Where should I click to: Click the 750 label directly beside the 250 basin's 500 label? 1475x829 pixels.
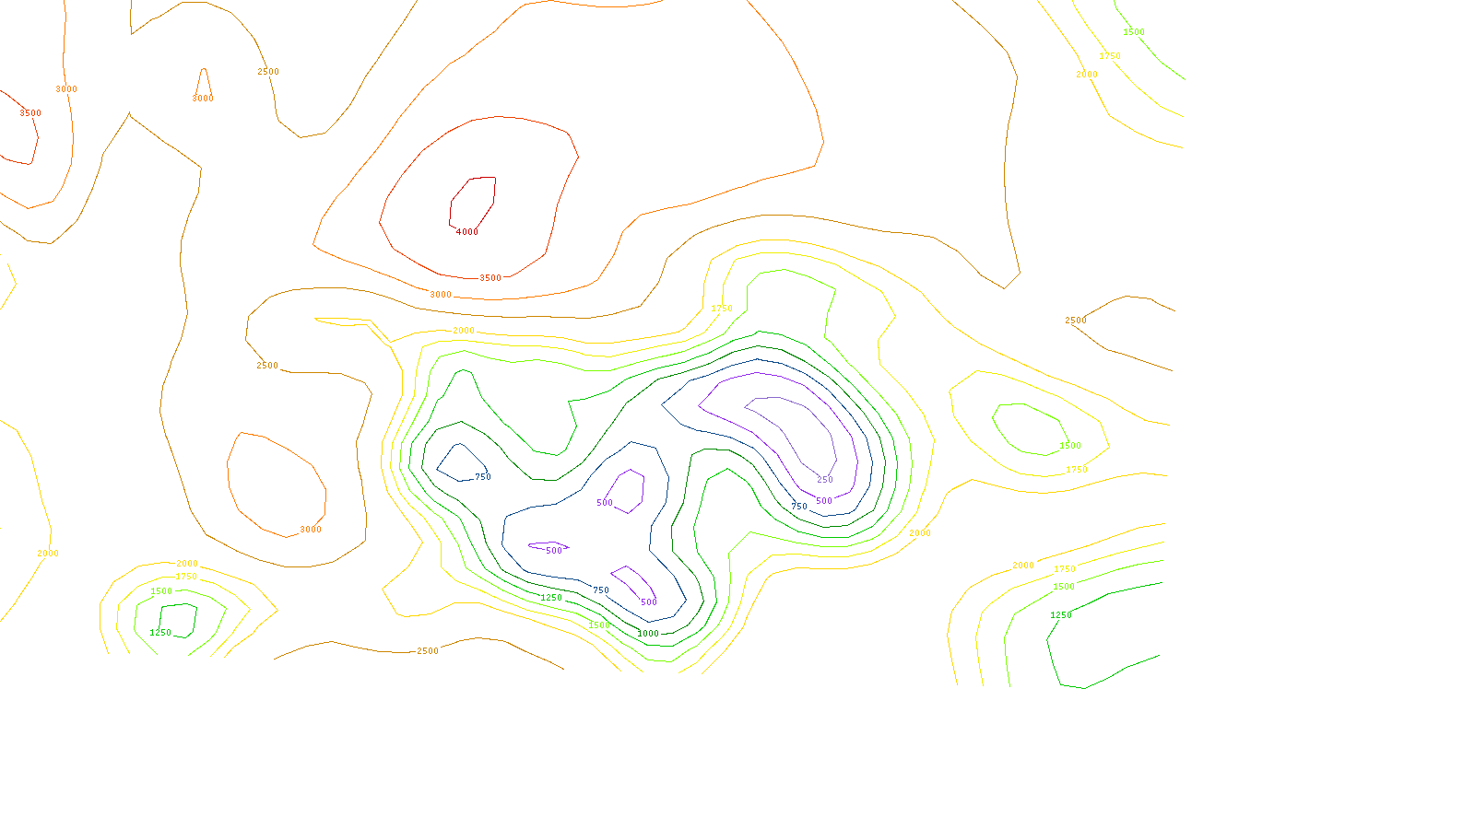coord(799,507)
